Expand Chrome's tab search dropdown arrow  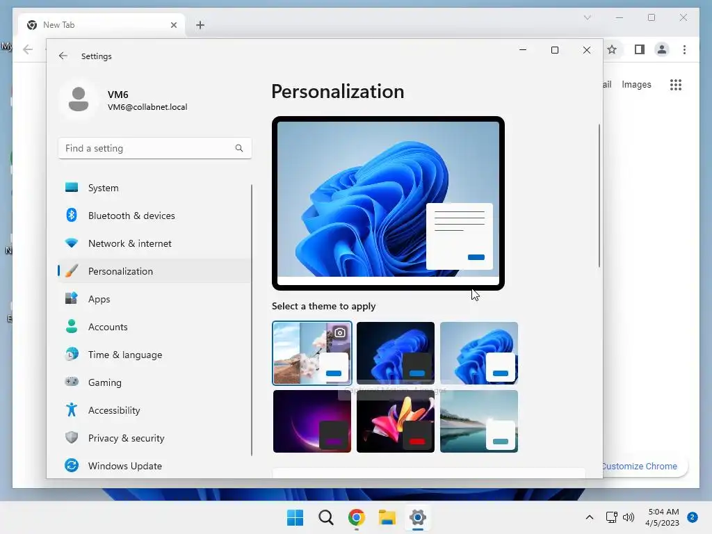click(x=587, y=17)
